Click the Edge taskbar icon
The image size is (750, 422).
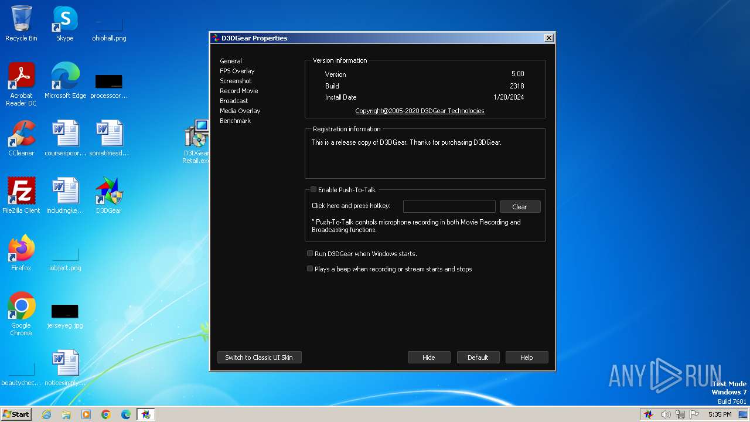pyautogui.click(x=126, y=414)
